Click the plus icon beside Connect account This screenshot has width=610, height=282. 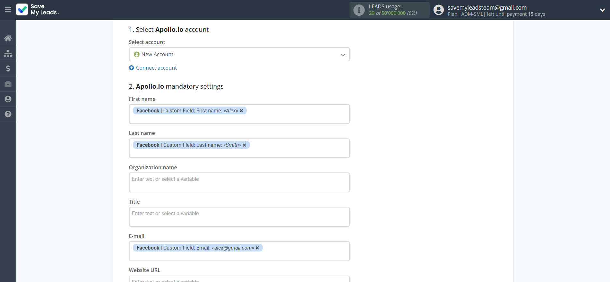point(131,68)
